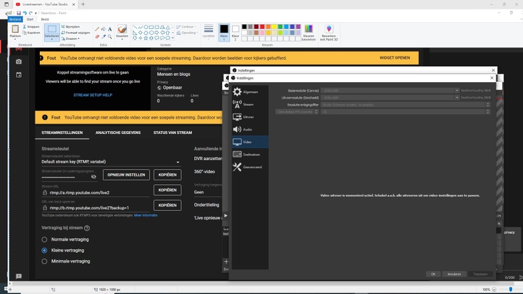Viewport: 523px width, 294px height.
Task: Open the Draaien rotate dropdown
Action: 71,39
